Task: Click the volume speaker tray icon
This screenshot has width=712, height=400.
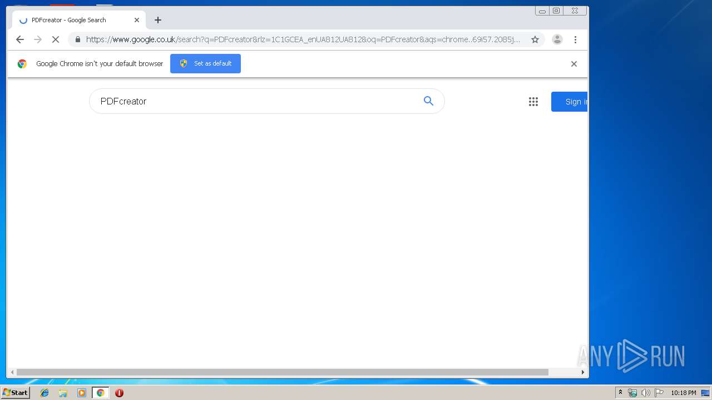Action: point(645,393)
